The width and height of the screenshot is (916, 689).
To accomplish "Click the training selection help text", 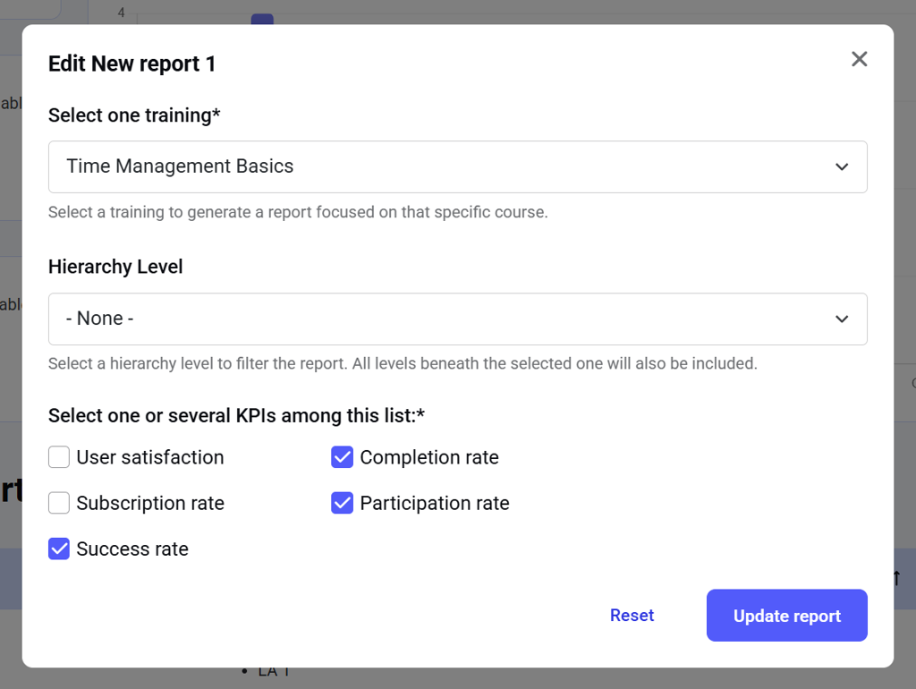I will tap(298, 212).
